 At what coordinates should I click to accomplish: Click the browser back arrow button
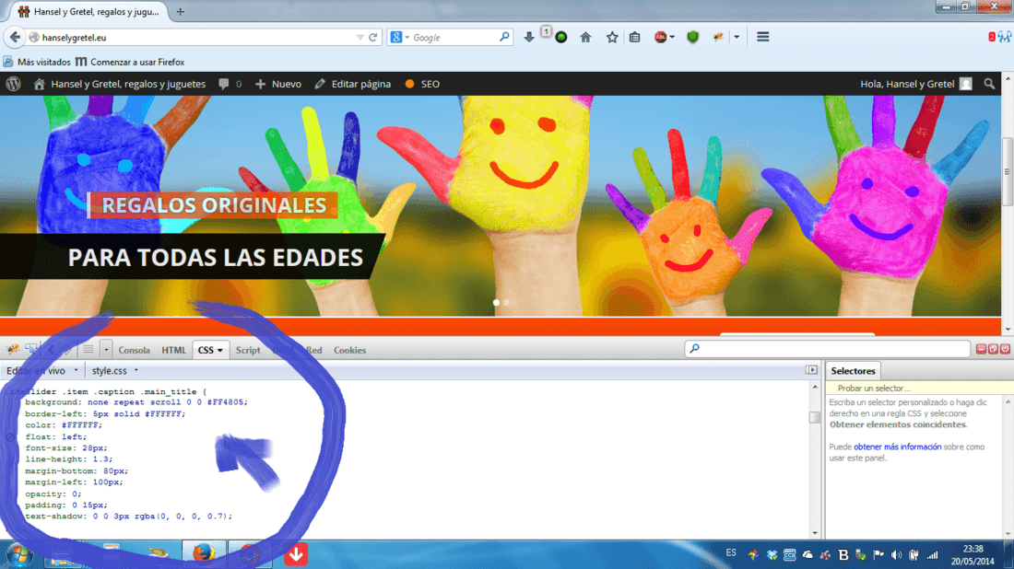tap(15, 38)
